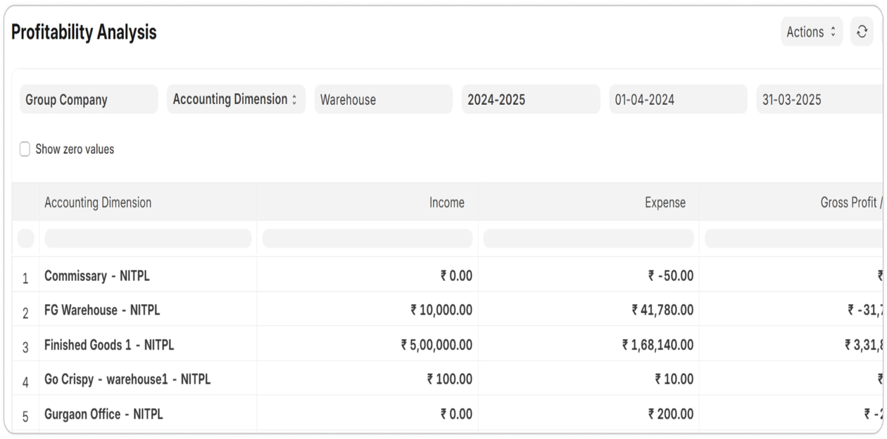Open the Actions dropdown menu

tap(811, 32)
